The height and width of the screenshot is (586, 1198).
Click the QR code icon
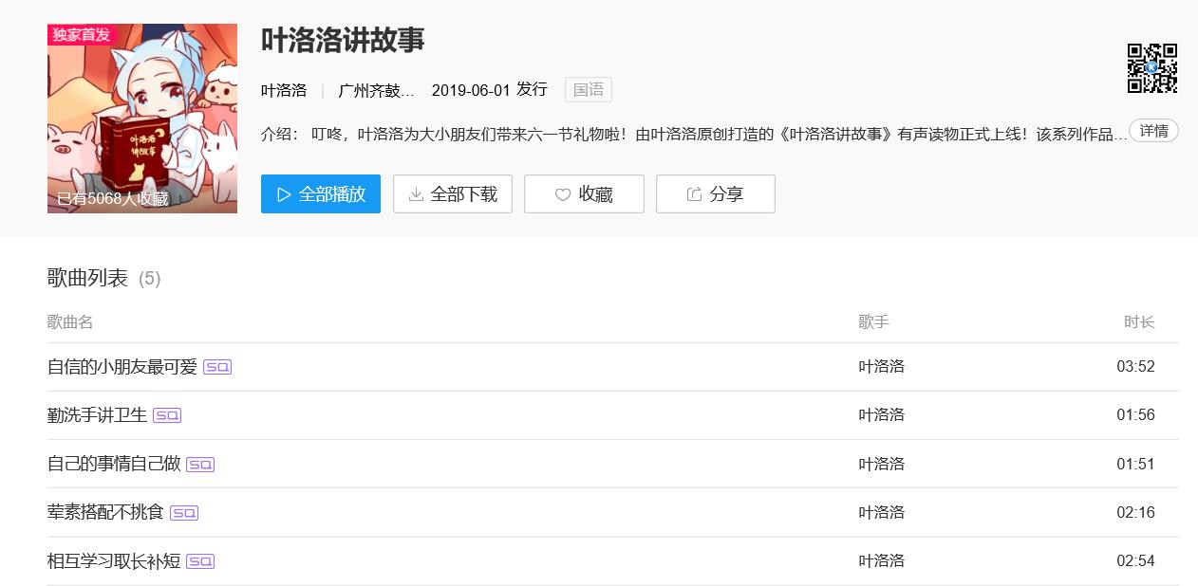click(1151, 68)
